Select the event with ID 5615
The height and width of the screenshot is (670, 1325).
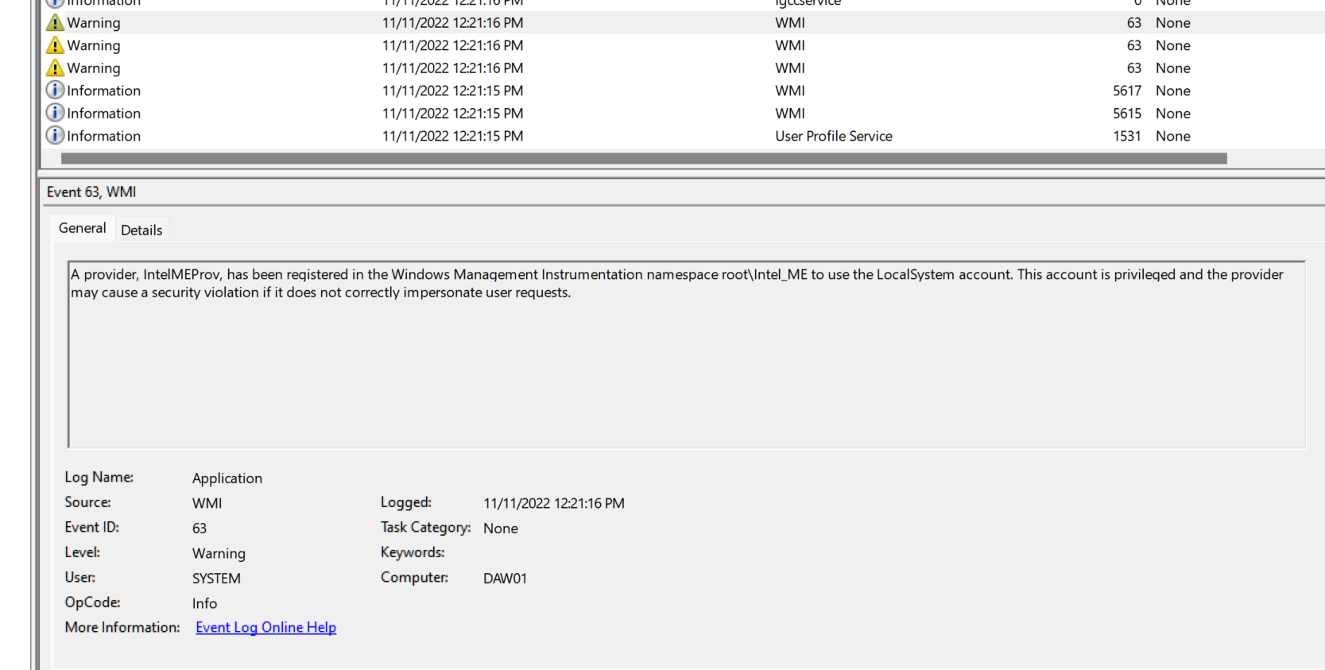pyautogui.click(x=684, y=113)
